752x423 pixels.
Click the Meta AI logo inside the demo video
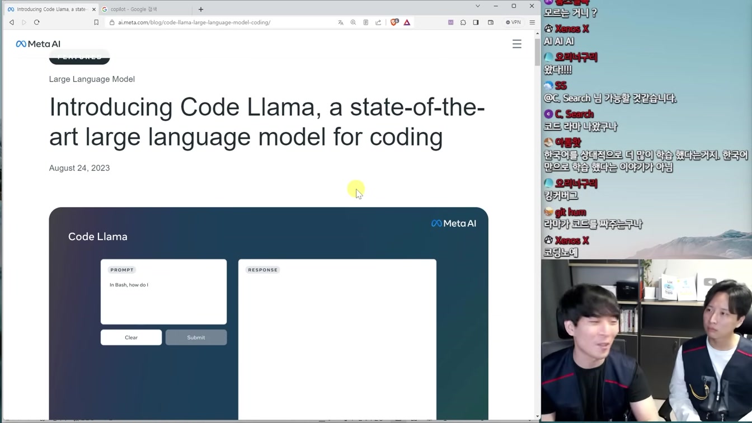click(x=454, y=223)
